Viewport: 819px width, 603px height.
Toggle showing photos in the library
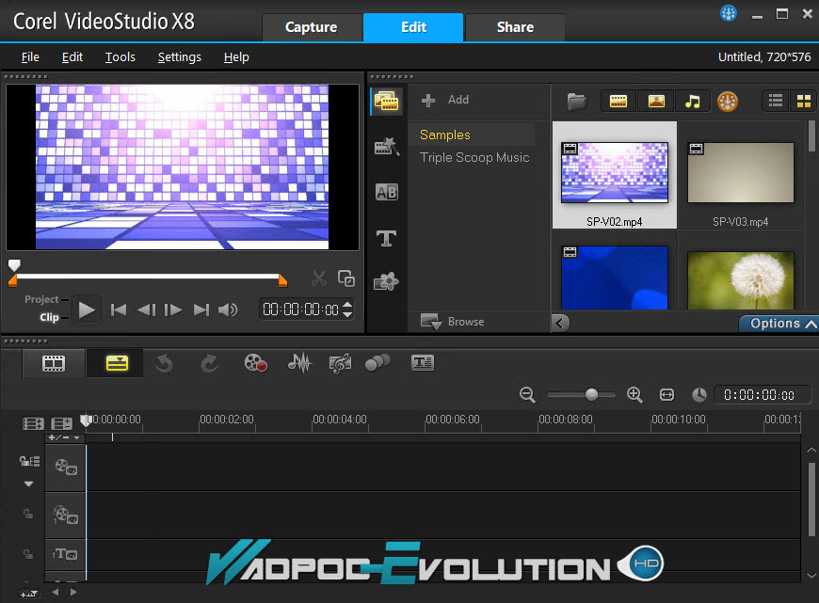[656, 102]
